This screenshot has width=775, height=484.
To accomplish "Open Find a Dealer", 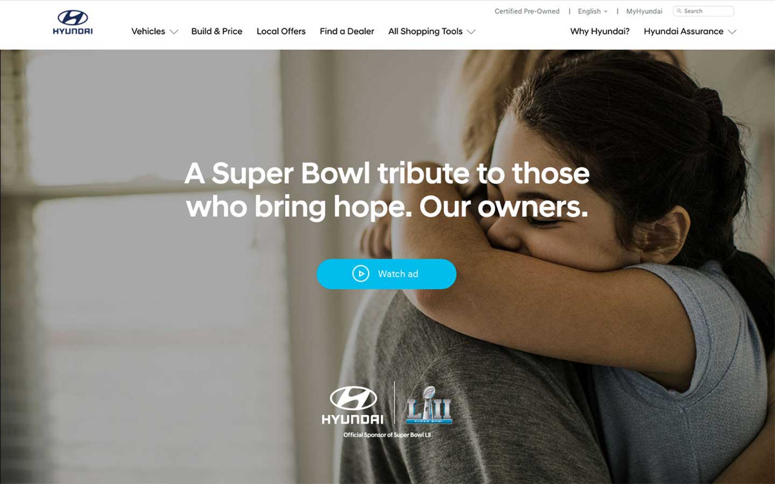I will pos(347,31).
